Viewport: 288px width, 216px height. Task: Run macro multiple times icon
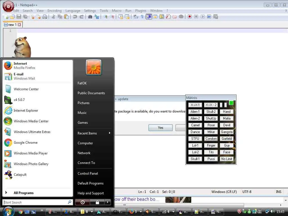209,17
